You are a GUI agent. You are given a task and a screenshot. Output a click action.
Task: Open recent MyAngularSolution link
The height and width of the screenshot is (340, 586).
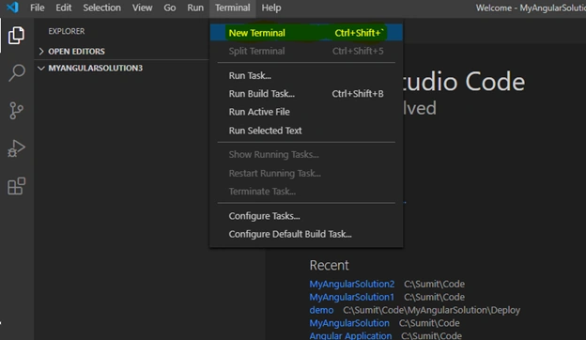349,323
